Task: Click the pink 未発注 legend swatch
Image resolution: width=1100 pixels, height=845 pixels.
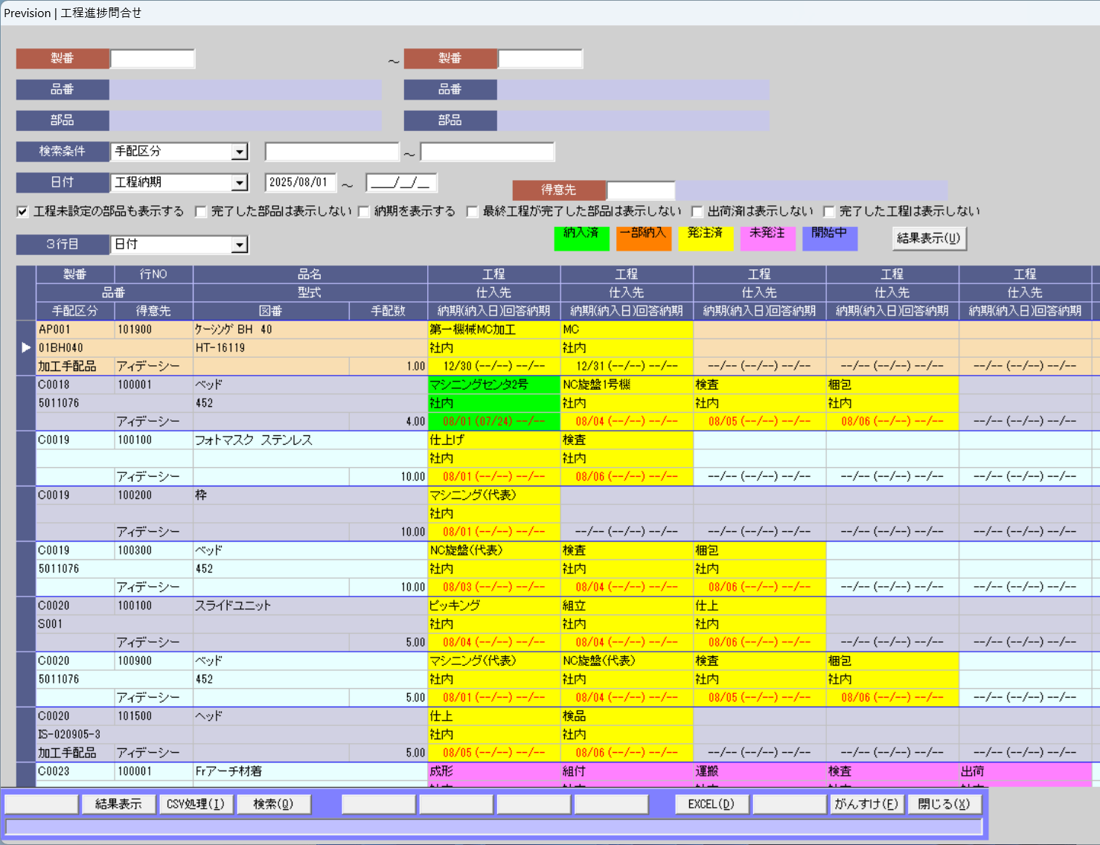Action: (767, 238)
